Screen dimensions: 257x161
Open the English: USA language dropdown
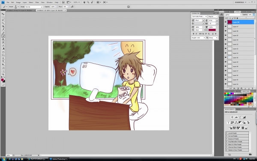point(198,38)
